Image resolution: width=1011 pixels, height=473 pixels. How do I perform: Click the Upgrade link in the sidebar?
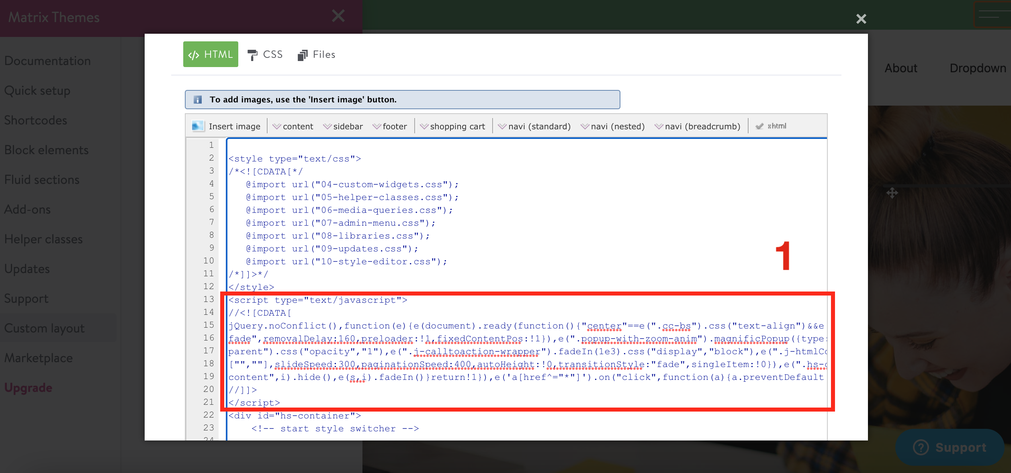28,387
